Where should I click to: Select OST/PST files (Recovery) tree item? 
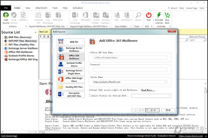[23, 41]
